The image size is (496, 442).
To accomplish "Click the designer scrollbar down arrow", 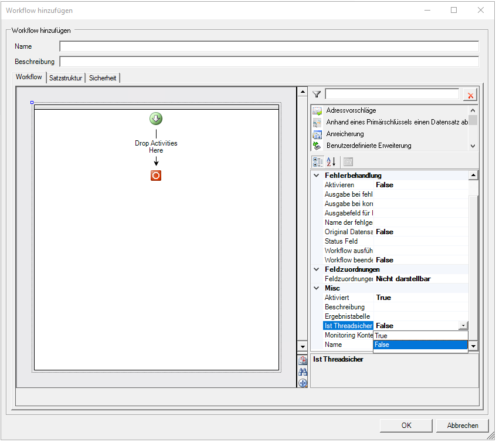I will [x=303, y=347].
